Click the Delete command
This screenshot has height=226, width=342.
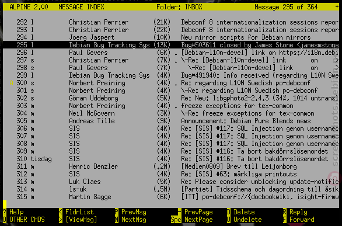click(244, 212)
